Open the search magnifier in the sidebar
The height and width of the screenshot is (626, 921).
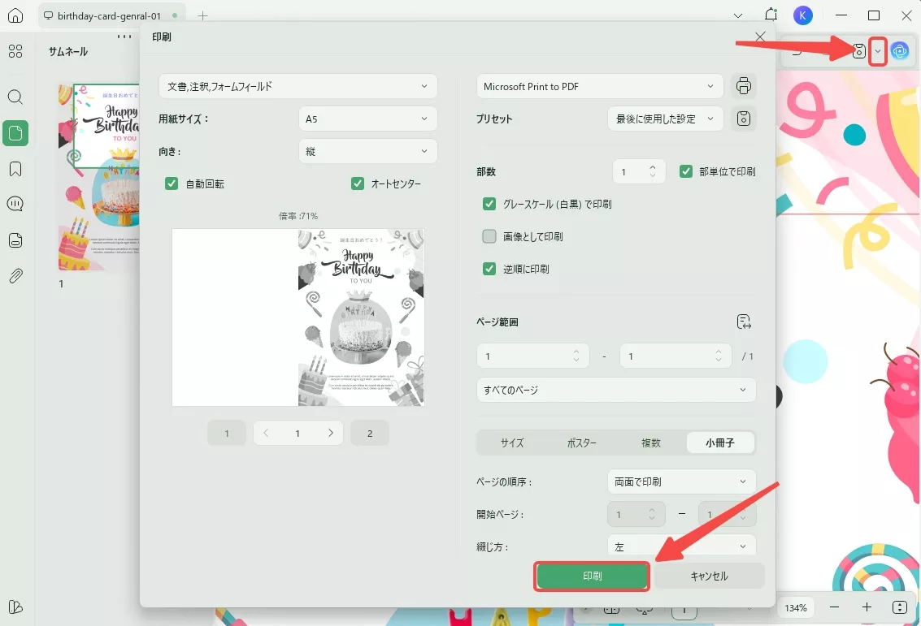[16, 97]
